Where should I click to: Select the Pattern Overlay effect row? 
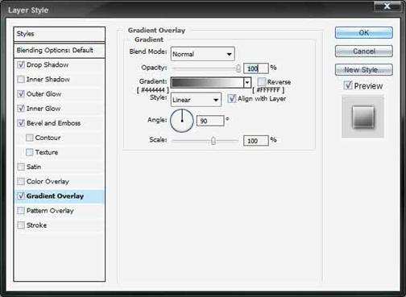coord(59,211)
